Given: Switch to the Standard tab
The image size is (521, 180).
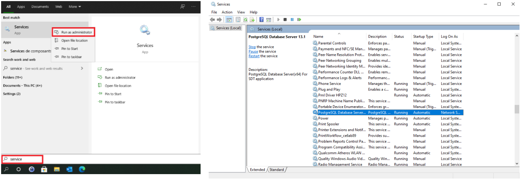Looking at the screenshot, I should [277, 170].
